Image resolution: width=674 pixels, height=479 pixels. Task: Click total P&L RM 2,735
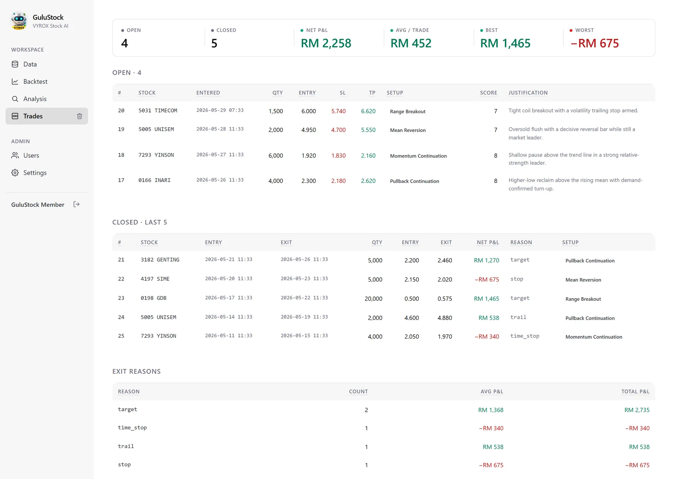pyautogui.click(x=637, y=410)
